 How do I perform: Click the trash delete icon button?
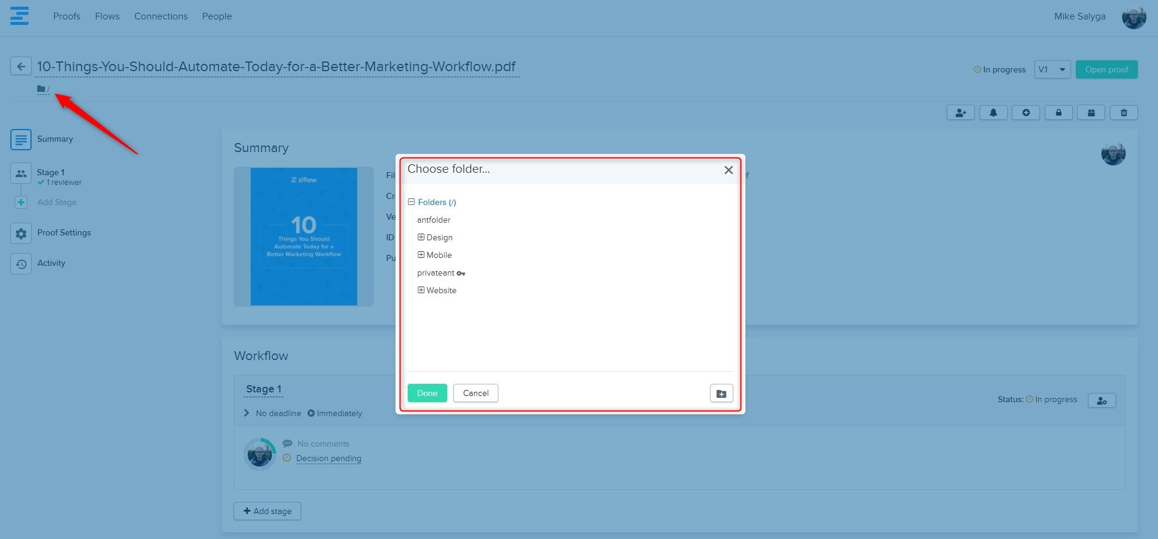point(1123,113)
